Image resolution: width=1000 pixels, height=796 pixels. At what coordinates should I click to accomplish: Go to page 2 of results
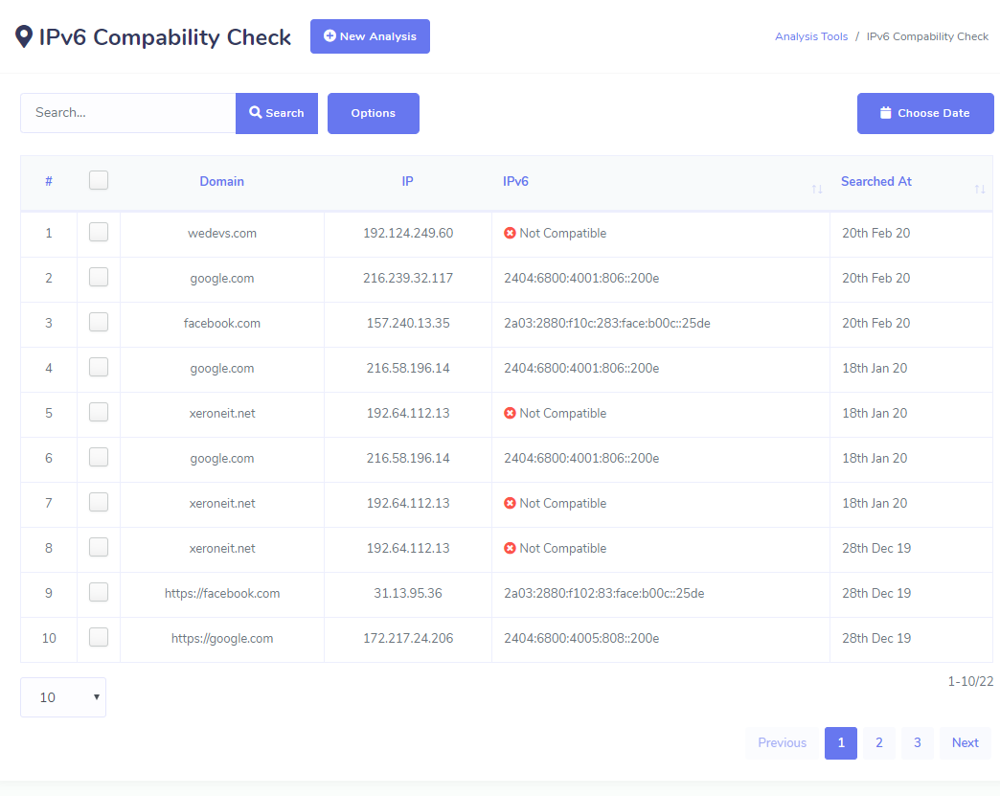pyautogui.click(x=878, y=742)
